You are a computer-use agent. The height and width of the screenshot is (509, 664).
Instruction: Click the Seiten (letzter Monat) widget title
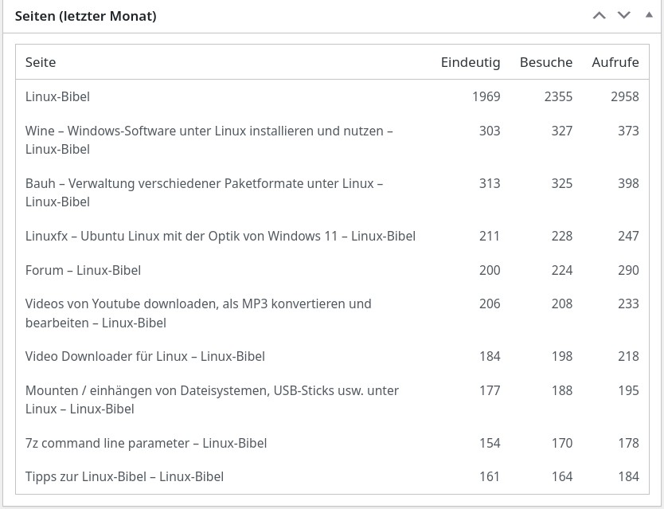click(85, 16)
